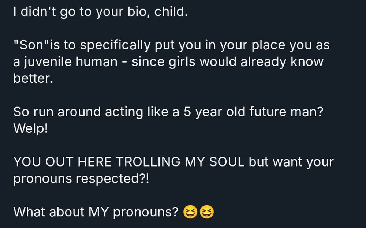Viewport: 366px width, 228px height.
Task: Click the first laughing emoji
Action: tap(190, 212)
